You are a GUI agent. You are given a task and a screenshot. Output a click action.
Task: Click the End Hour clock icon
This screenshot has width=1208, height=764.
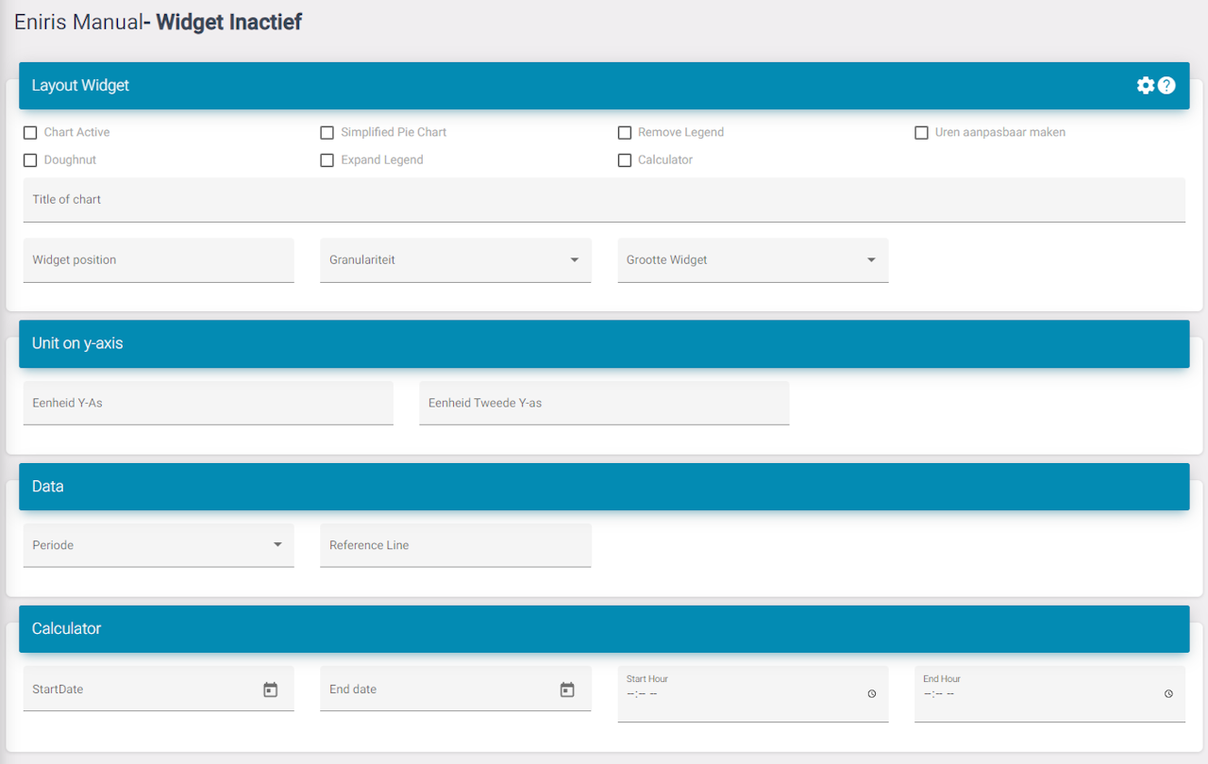(1168, 693)
